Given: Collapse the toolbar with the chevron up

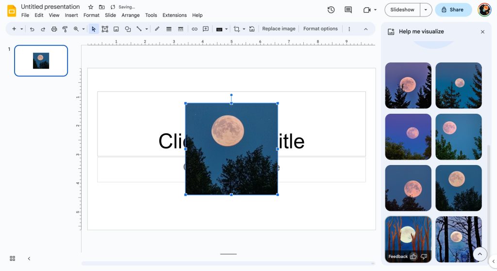Looking at the screenshot, I should tap(366, 29).
